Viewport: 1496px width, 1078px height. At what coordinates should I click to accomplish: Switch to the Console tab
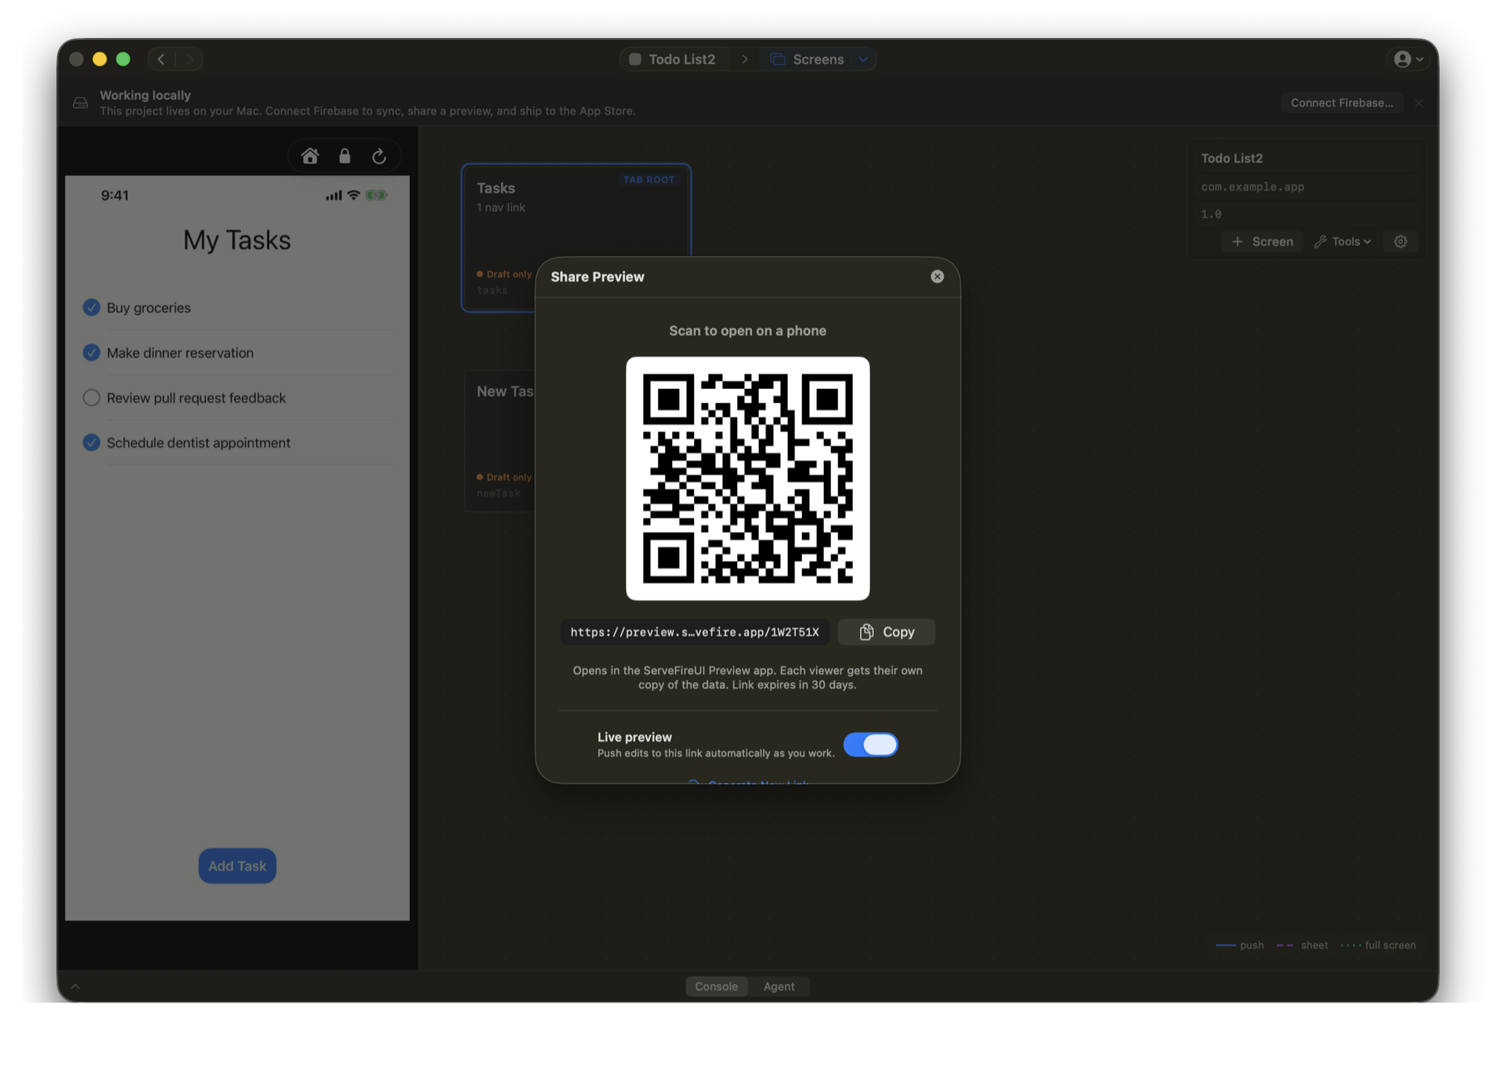point(716,987)
